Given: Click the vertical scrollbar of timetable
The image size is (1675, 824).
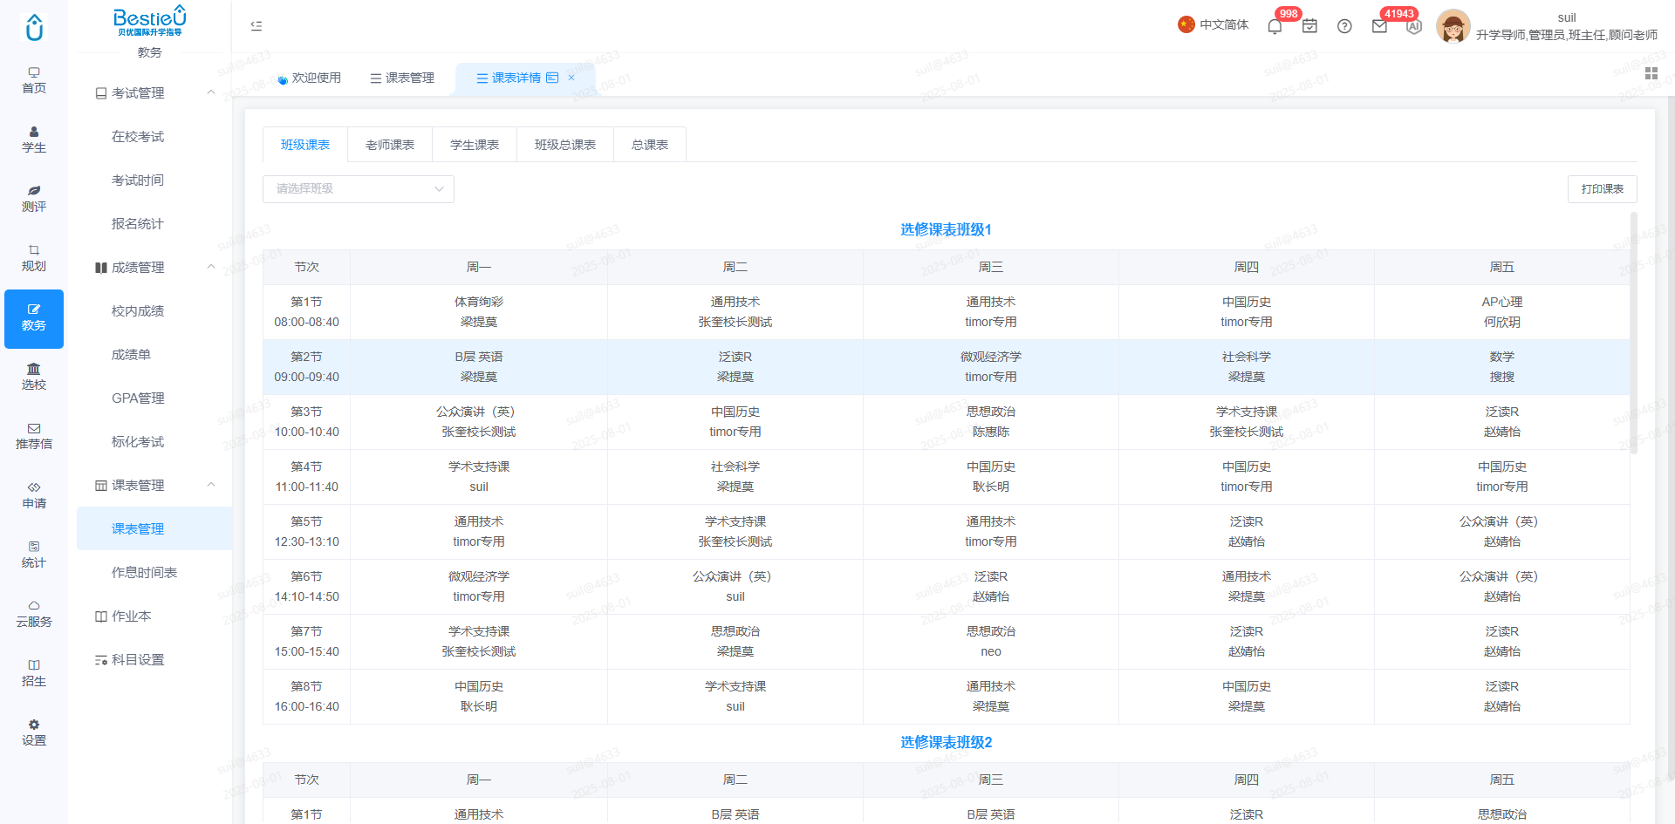Looking at the screenshot, I should point(1634,331).
